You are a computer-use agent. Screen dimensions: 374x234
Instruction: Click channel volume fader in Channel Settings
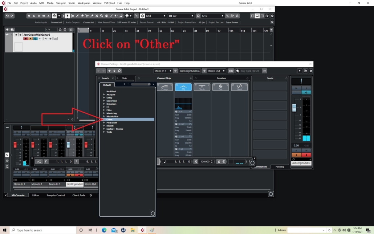click(x=294, y=108)
